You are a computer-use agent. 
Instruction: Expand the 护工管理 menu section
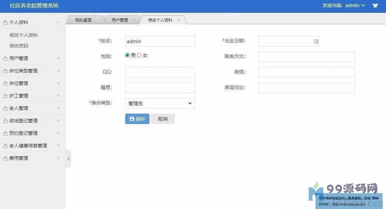[58, 96]
